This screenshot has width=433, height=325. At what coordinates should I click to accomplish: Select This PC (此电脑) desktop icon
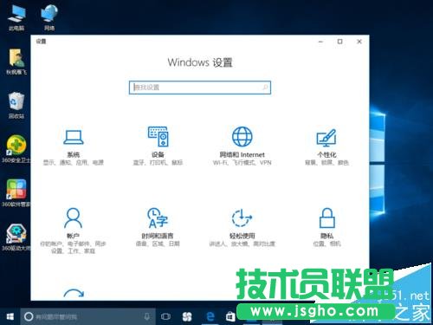16,18
